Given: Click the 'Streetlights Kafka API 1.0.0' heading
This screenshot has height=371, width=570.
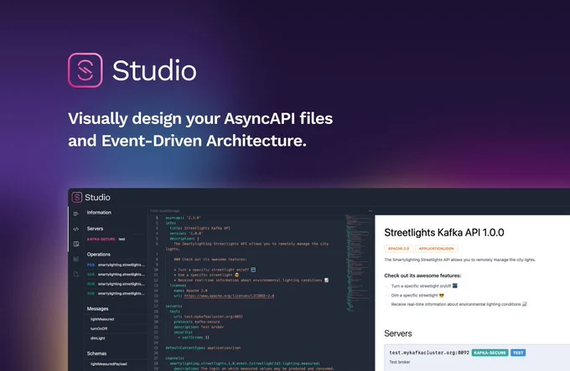Looking at the screenshot, I should [444, 233].
